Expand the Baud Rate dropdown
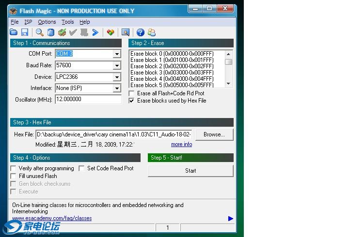This screenshot has height=237, width=349. pos(117,65)
